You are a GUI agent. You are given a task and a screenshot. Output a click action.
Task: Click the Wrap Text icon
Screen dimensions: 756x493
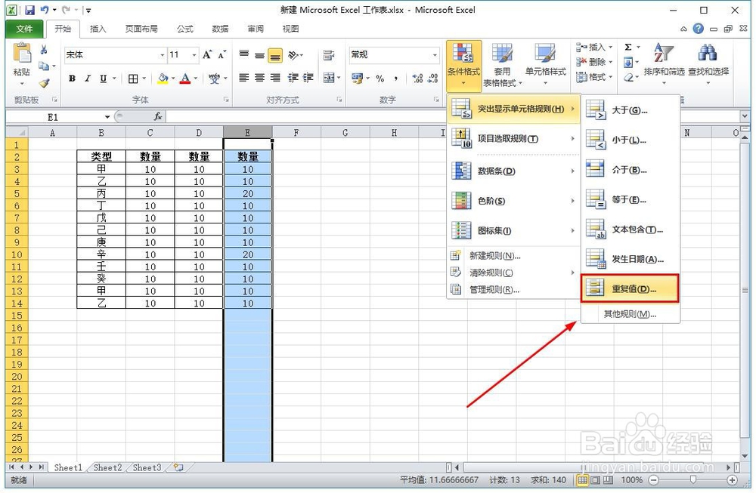point(329,55)
